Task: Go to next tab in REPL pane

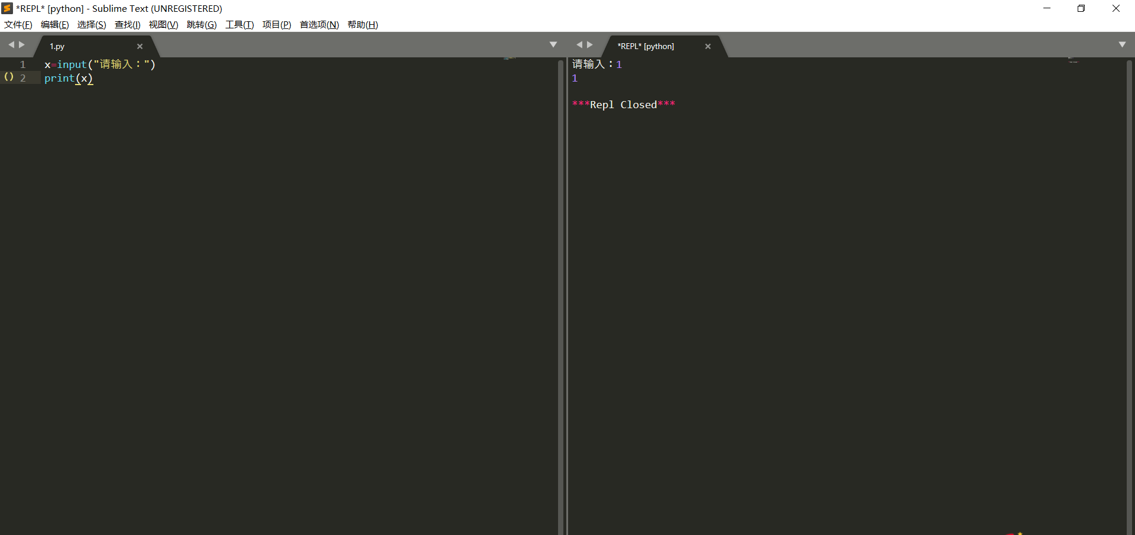Action: click(590, 45)
